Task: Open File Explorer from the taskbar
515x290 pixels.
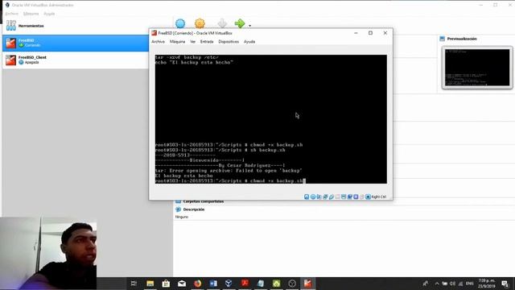Action: point(150,284)
